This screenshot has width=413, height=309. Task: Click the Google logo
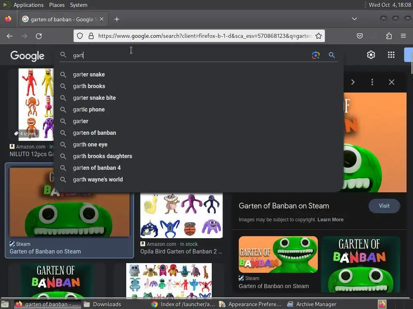point(27,56)
